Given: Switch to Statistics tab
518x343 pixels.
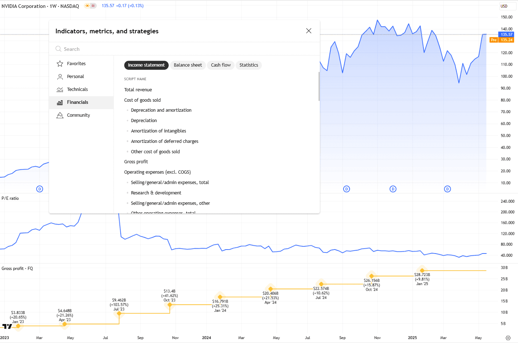Looking at the screenshot, I should click(249, 65).
